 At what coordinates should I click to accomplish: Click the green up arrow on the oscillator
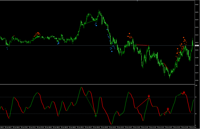click(96, 116)
